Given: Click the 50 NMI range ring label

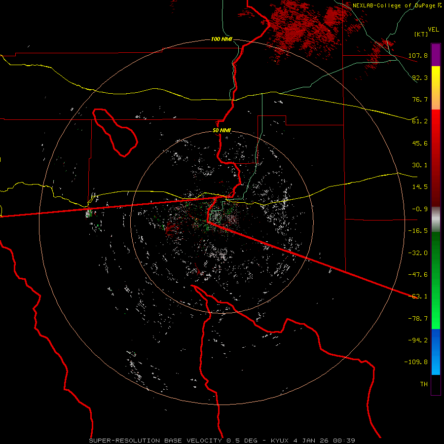Looking at the screenshot, I should tap(222, 131).
